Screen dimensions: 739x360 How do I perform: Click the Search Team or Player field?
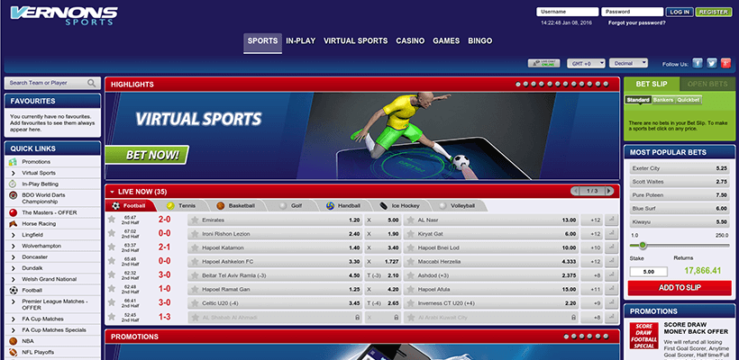(53, 84)
